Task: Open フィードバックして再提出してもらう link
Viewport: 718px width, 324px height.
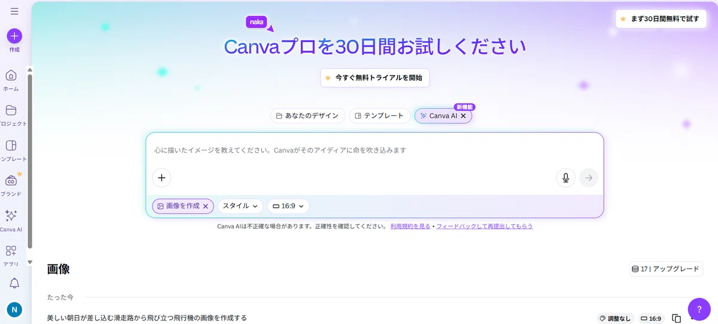Action: [x=485, y=227]
